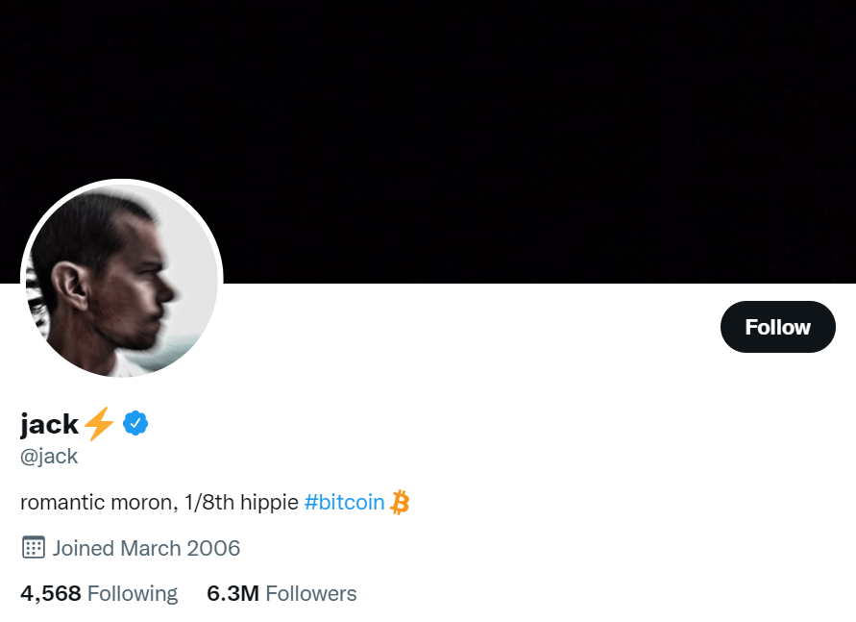Click the 6.3M follower count number
Viewport: 856px width, 622px height.
[x=233, y=593]
